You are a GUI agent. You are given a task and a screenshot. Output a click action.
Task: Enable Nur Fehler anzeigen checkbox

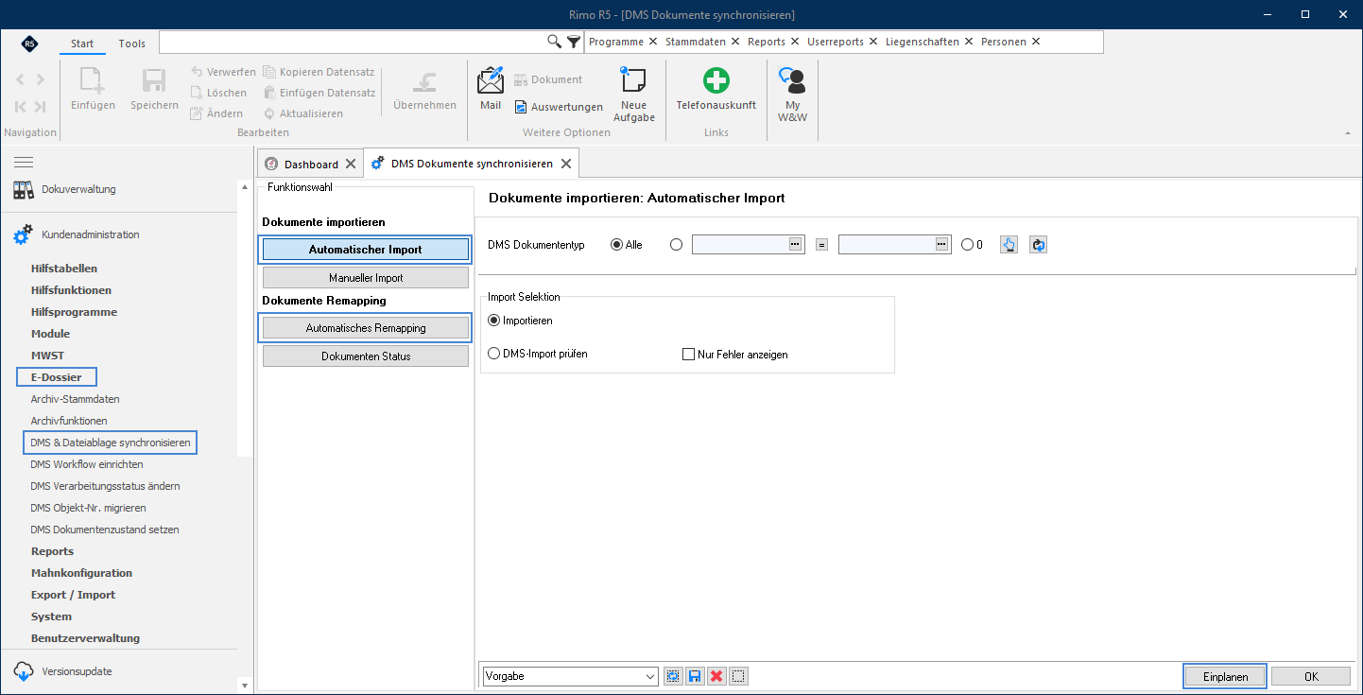688,355
